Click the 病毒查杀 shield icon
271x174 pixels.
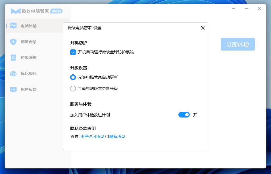click(13, 42)
